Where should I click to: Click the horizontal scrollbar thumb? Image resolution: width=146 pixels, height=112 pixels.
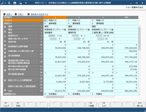point(55,97)
